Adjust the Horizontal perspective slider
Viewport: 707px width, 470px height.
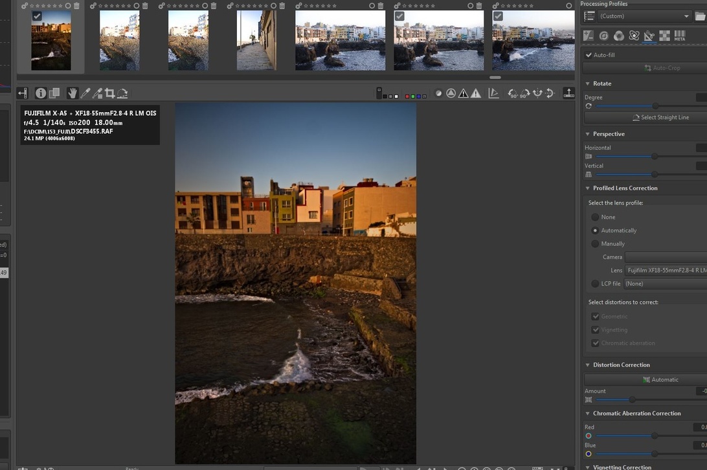click(655, 156)
